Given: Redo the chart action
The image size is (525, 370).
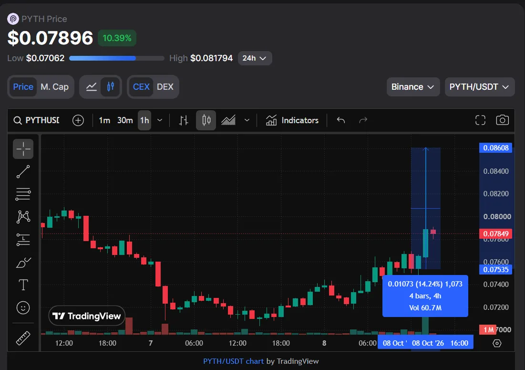Looking at the screenshot, I should tap(363, 120).
